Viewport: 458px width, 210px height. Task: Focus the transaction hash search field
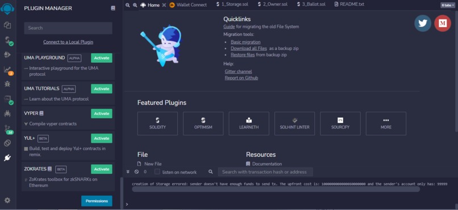coord(265,172)
